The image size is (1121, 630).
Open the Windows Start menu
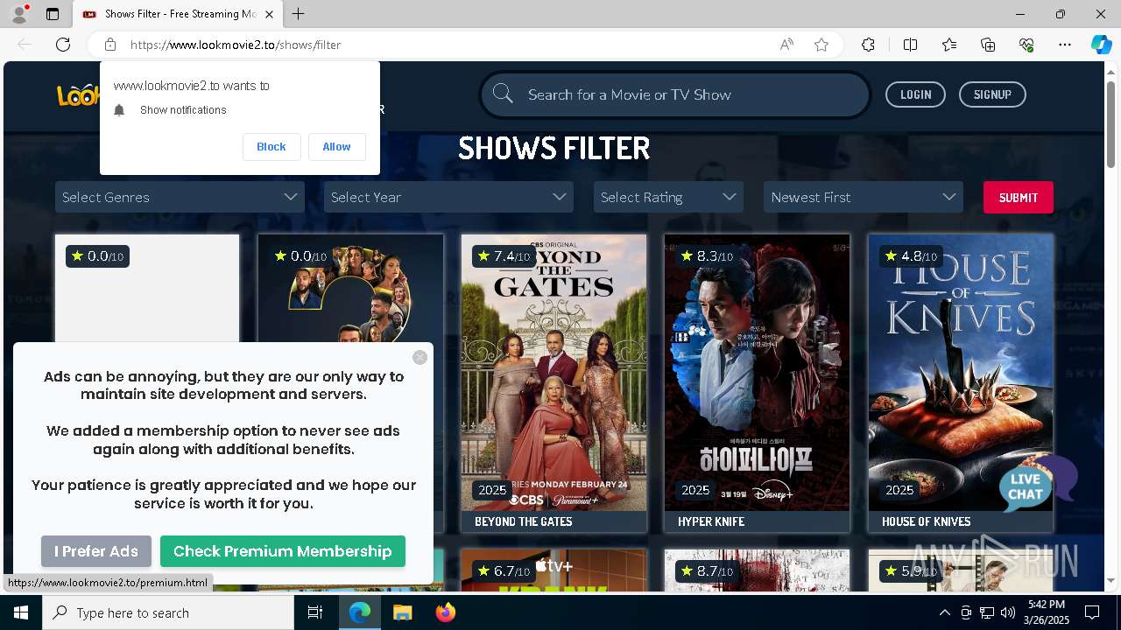point(21,612)
